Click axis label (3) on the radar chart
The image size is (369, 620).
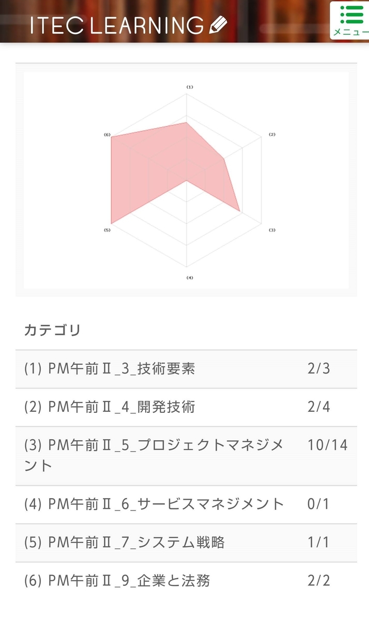[x=272, y=229]
